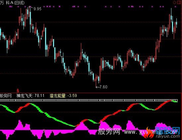The height and width of the screenshot is (140, 182).
Task: Click the red split-window square icon
Action: tap(179, 3)
